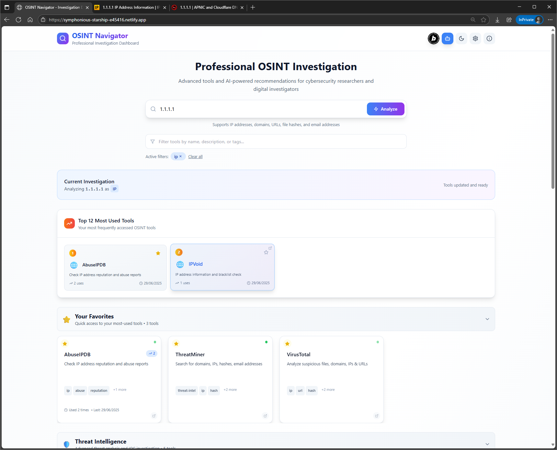
Task: Close the 1.1.1.1 IP Address Information tab
Action: [x=165, y=7]
